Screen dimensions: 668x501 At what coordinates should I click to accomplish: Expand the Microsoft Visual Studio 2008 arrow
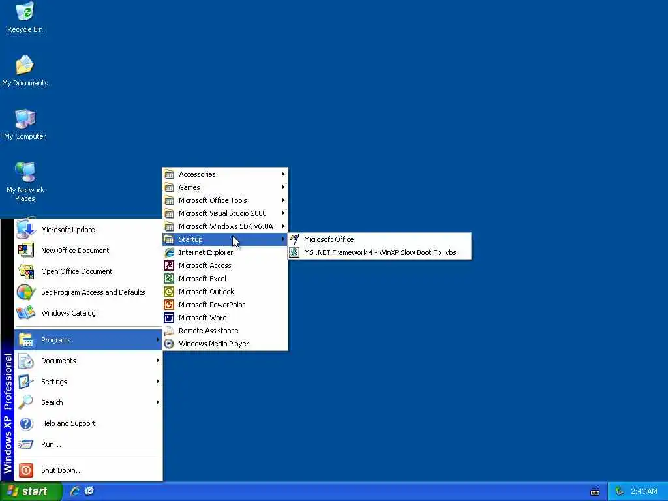283,213
